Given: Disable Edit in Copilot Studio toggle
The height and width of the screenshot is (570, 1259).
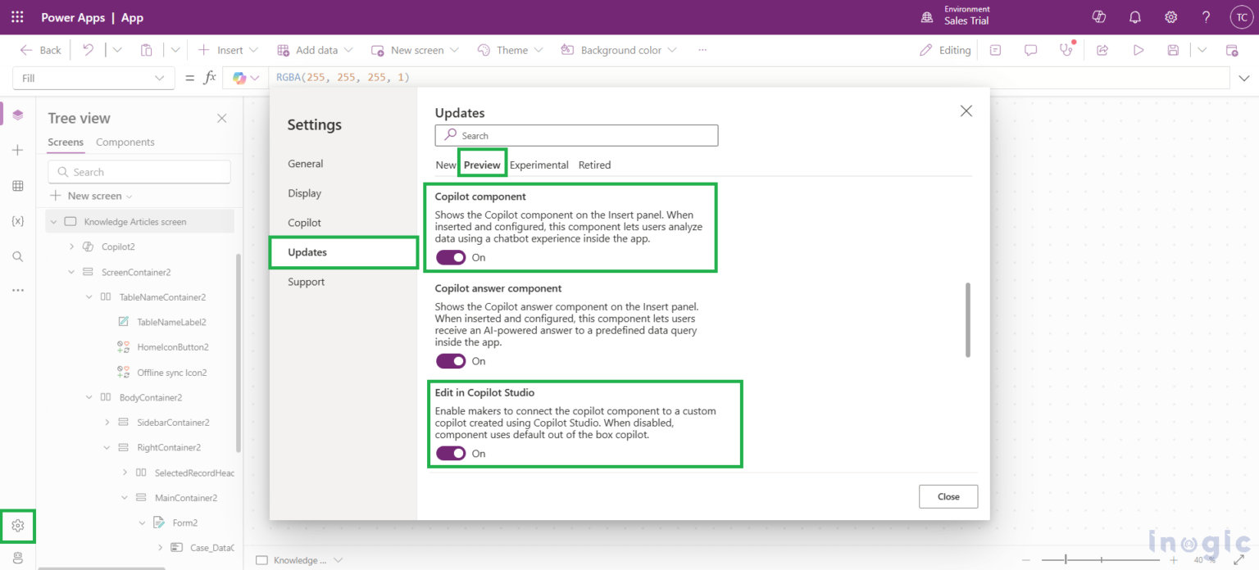Looking at the screenshot, I should pos(450,454).
